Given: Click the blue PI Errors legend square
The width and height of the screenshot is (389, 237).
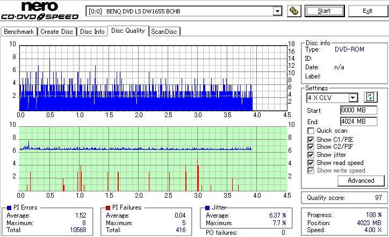Looking at the screenshot, I should 9,208.
